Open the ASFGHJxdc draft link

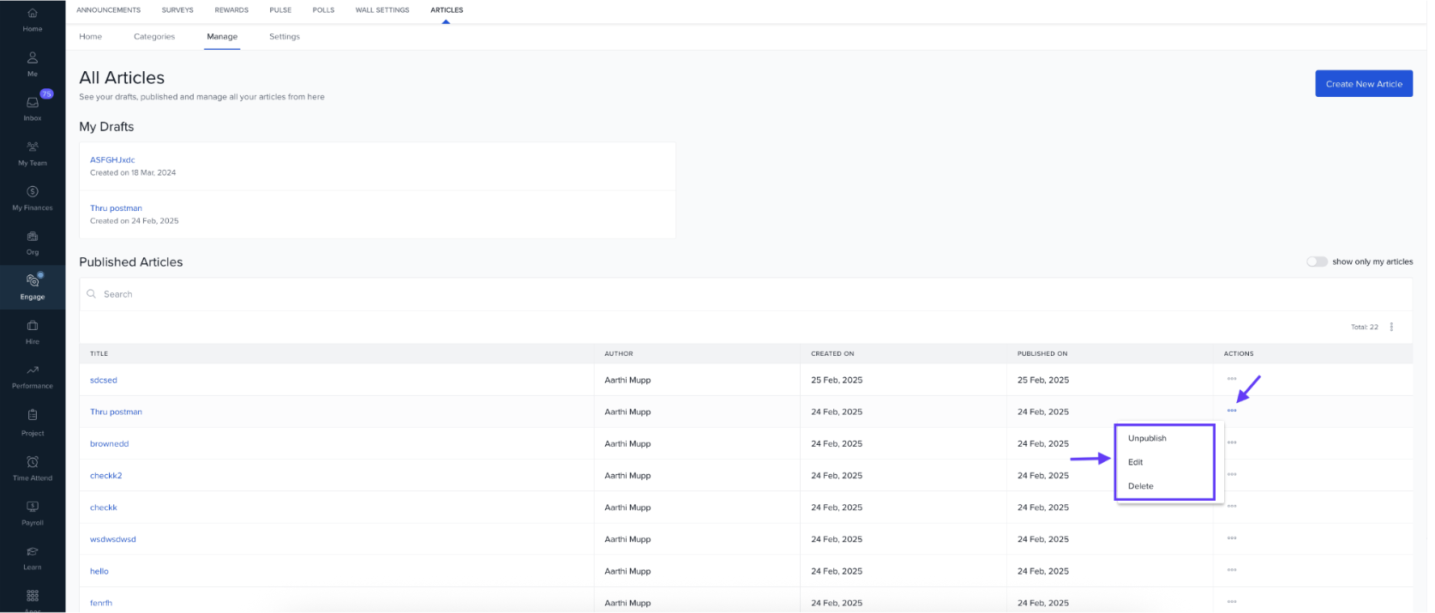(112, 160)
